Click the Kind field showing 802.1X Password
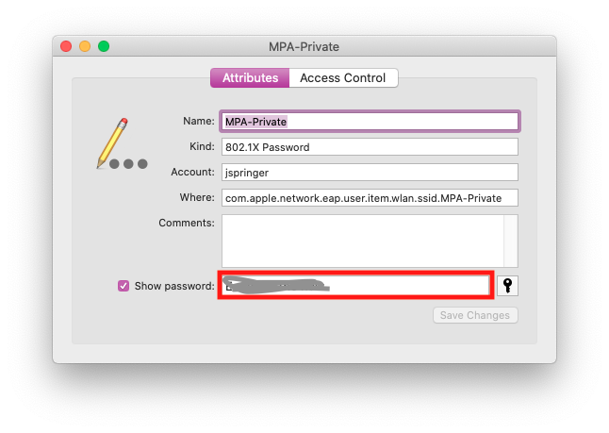The width and height of the screenshot is (609, 433). pyautogui.click(x=370, y=147)
